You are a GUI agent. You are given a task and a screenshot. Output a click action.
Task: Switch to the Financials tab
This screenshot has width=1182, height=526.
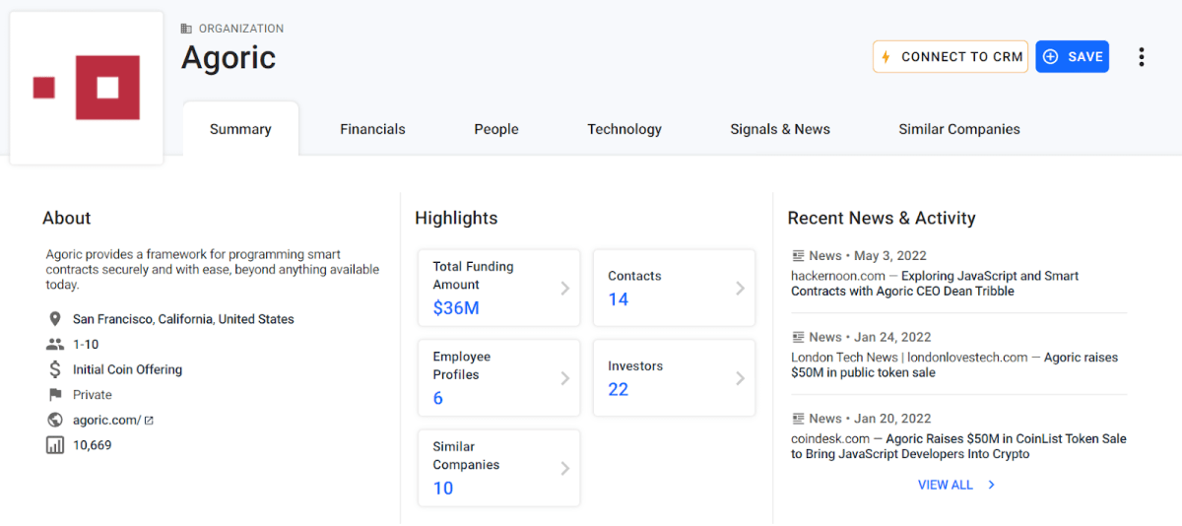click(x=372, y=129)
